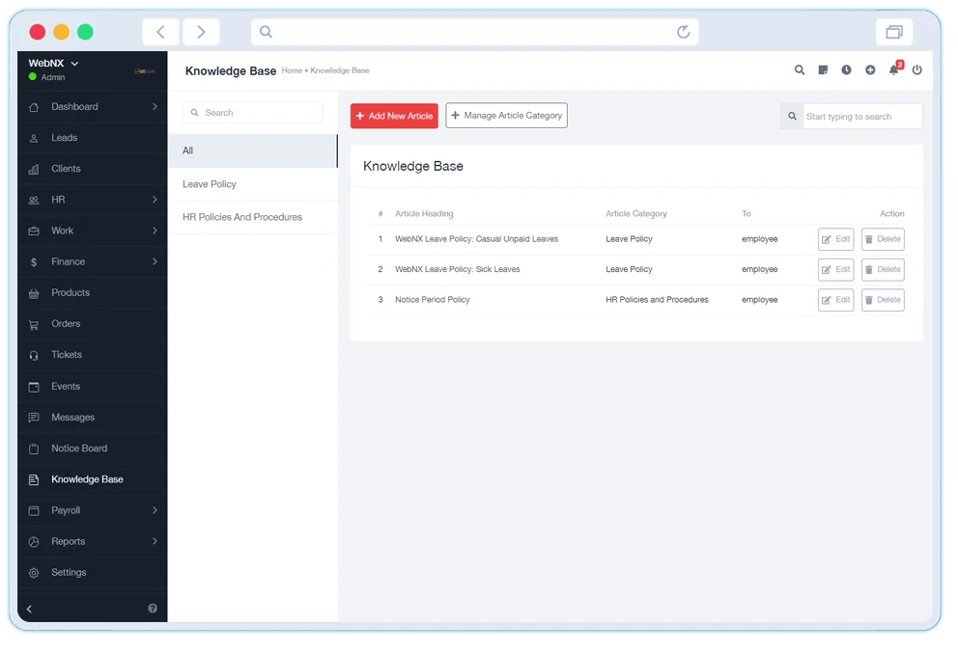Open the help question mark icon

pyautogui.click(x=153, y=608)
